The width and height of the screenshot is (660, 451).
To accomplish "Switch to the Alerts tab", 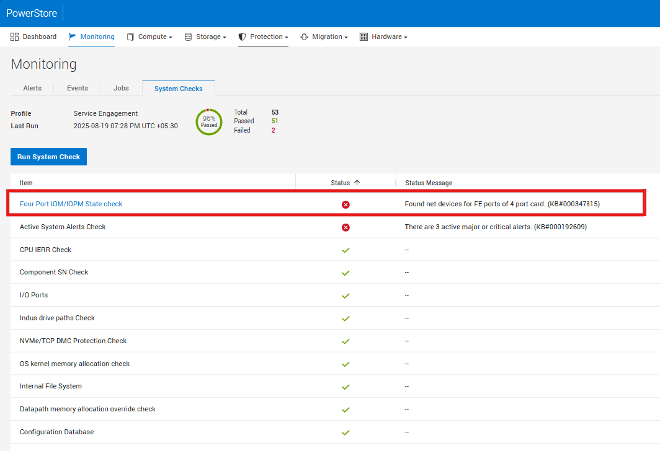I will tap(32, 88).
